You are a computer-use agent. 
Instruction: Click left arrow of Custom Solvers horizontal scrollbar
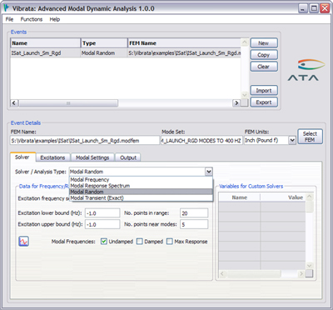[x=222, y=273]
